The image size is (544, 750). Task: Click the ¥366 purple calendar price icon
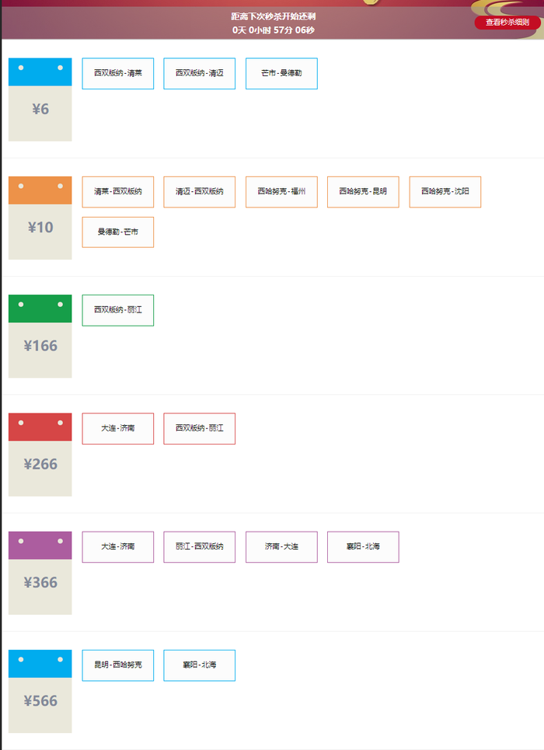[40, 573]
